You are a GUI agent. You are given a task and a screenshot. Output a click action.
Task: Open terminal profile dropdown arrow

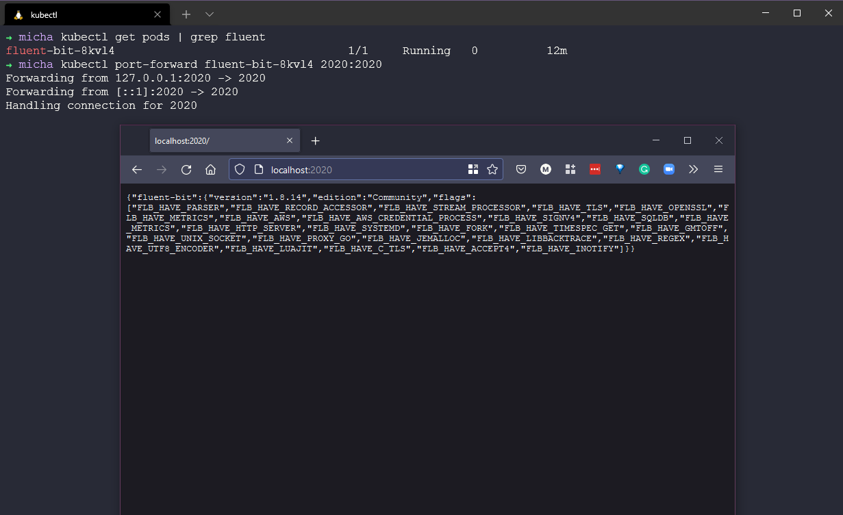coord(210,14)
